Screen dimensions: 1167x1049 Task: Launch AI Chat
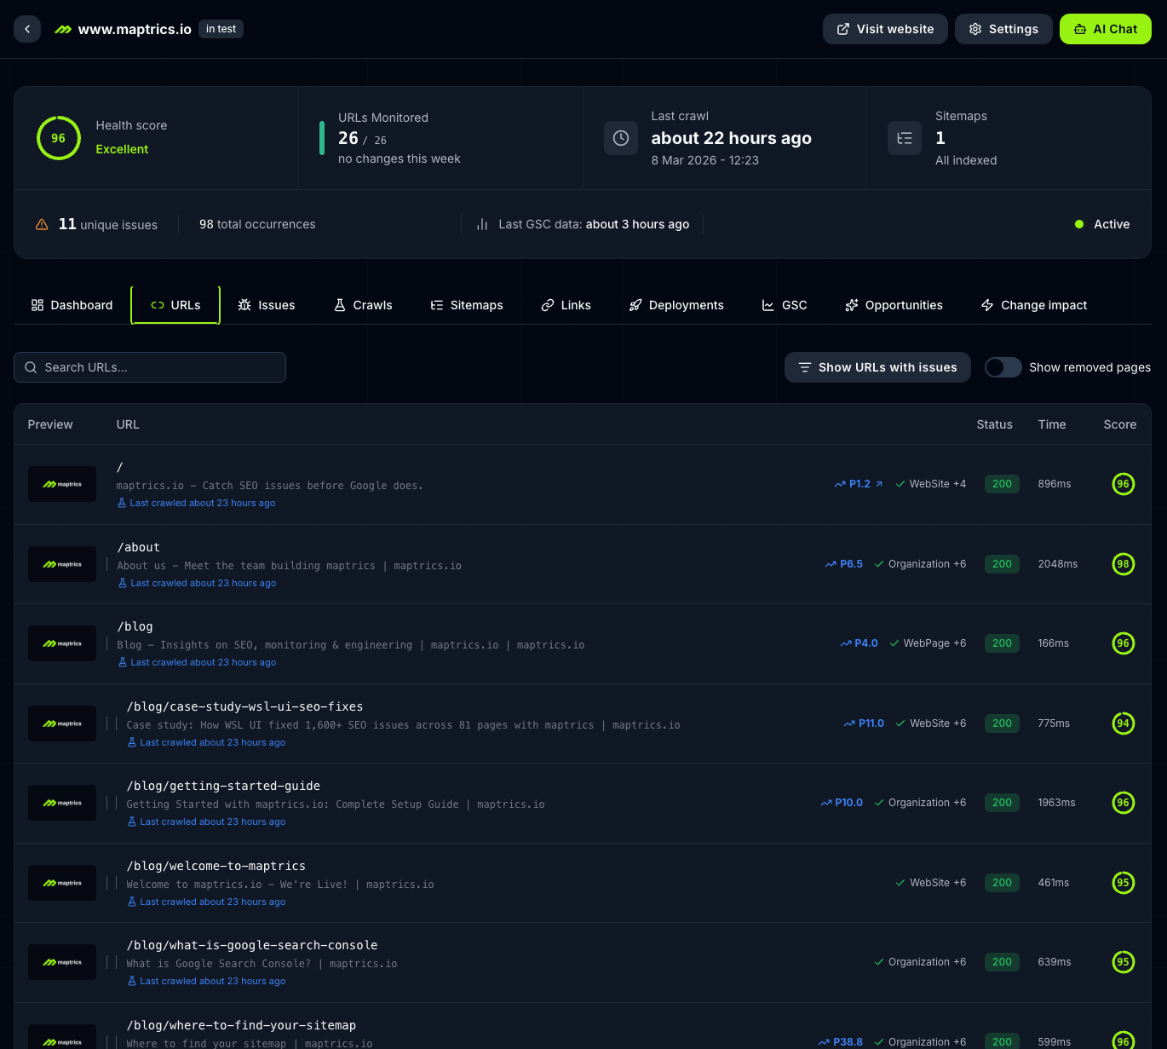pyautogui.click(x=1106, y=29)
